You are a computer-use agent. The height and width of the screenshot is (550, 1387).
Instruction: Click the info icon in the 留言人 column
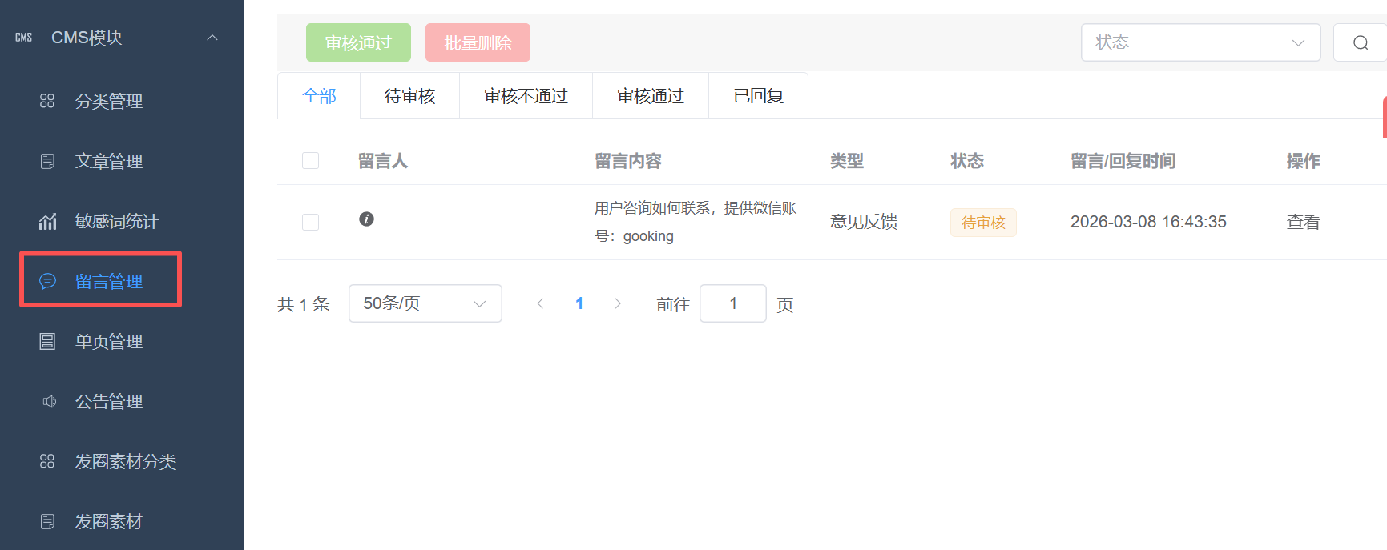366,219
